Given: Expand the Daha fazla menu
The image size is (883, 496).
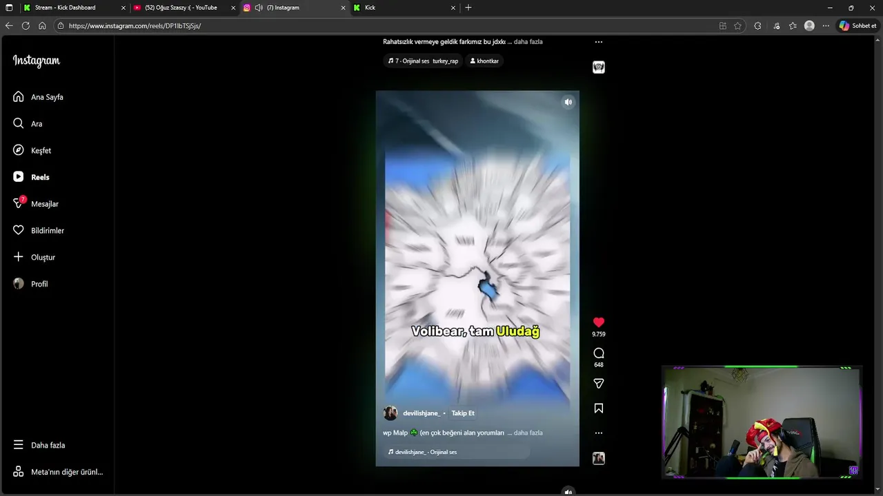Looking at the screenshot, I should coord(39,445).
